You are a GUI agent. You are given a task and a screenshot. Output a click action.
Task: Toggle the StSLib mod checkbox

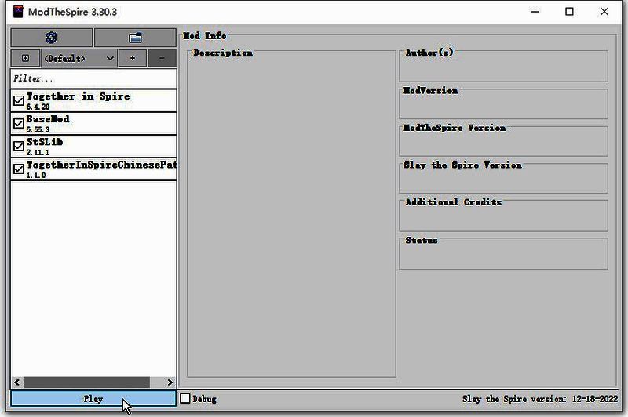(19, 146)
